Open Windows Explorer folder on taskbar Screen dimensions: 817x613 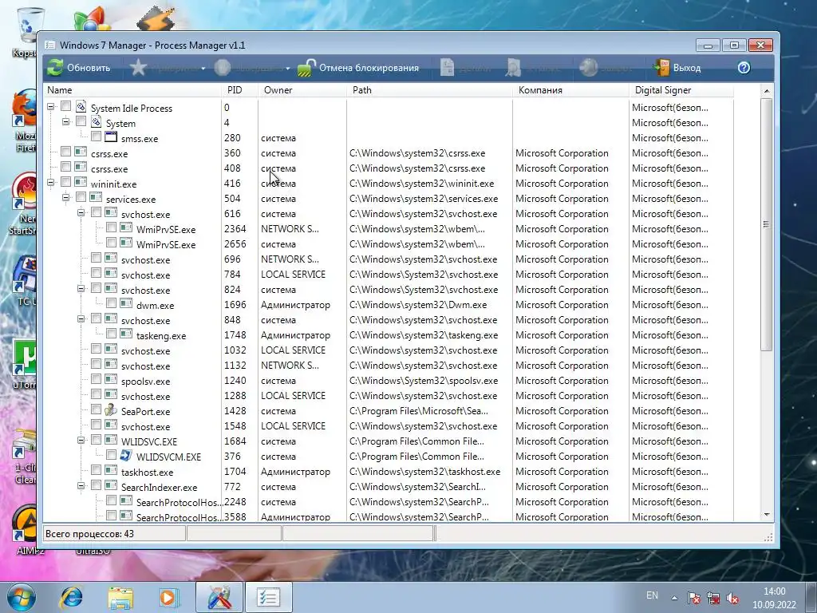[120, 597]
